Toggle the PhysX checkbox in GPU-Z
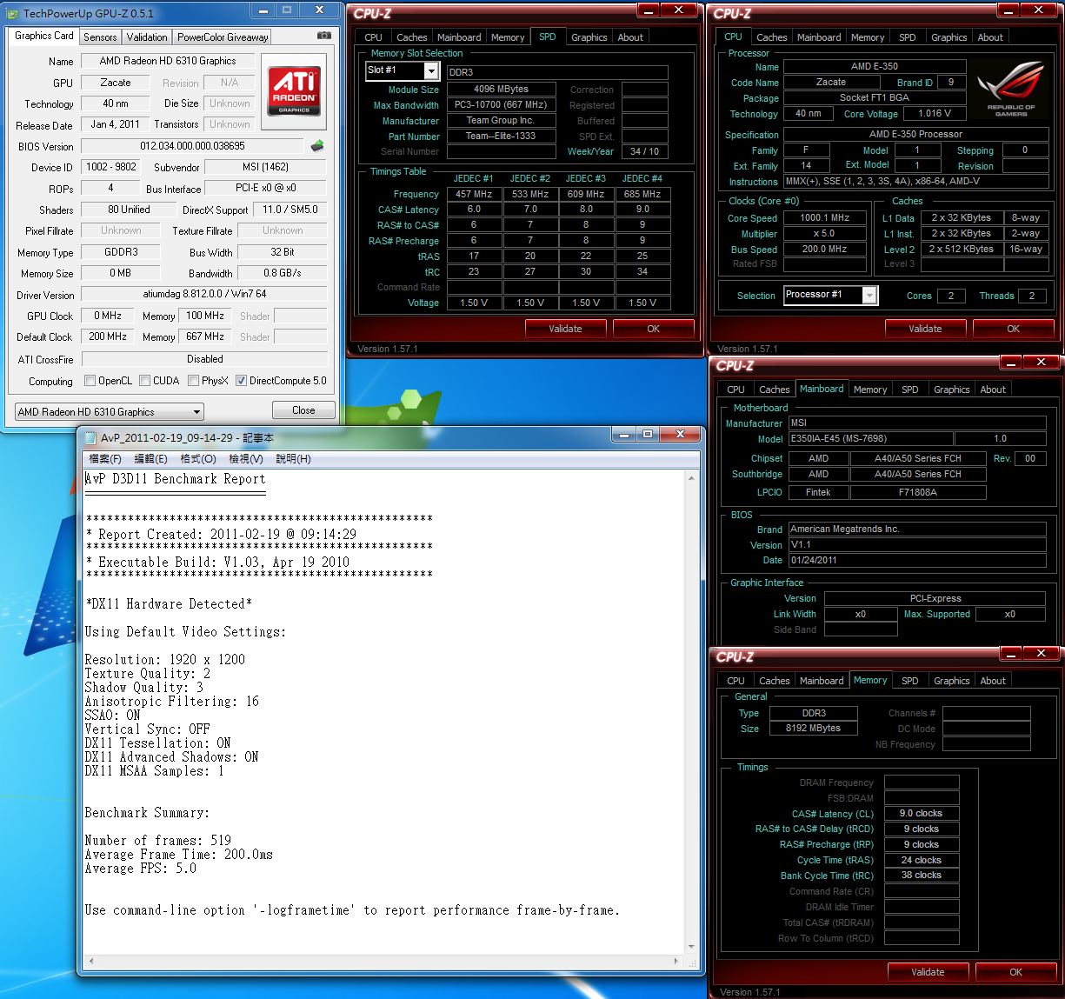Screen dimensions: 1065x999 193,381
